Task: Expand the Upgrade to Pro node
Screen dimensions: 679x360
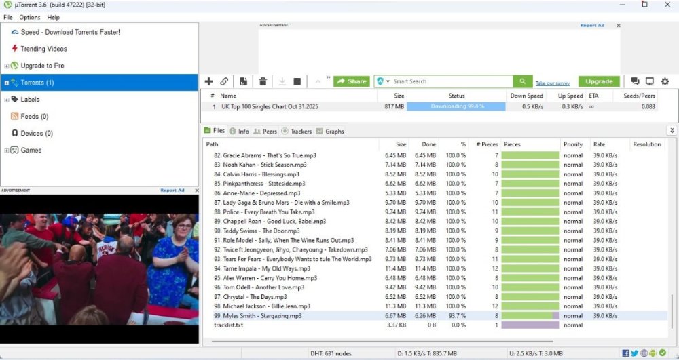Action: (x=7, y=66)
